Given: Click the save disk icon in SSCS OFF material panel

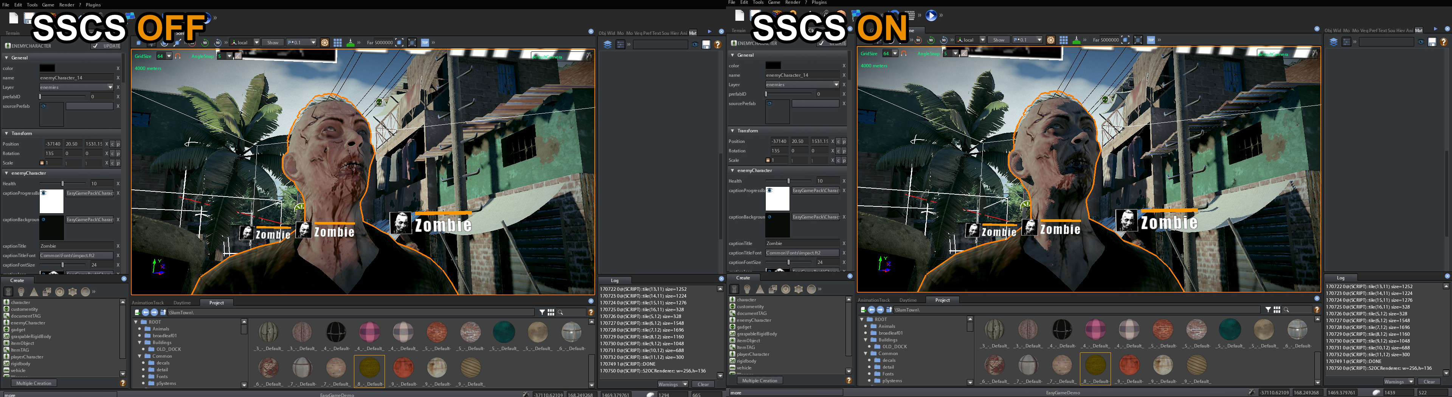Looking at the screenshot, I should pyautogui.click(x=706, y=45).
